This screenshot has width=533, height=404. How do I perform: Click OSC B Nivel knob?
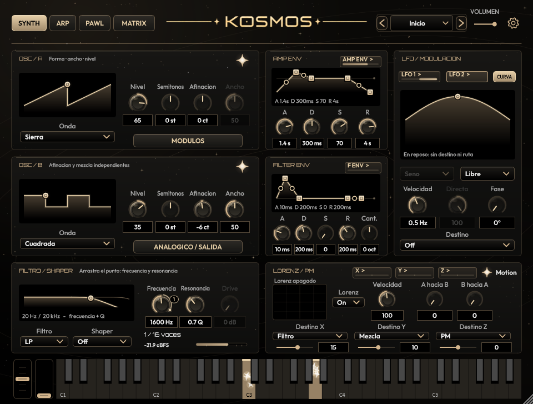tap(138, 209)
